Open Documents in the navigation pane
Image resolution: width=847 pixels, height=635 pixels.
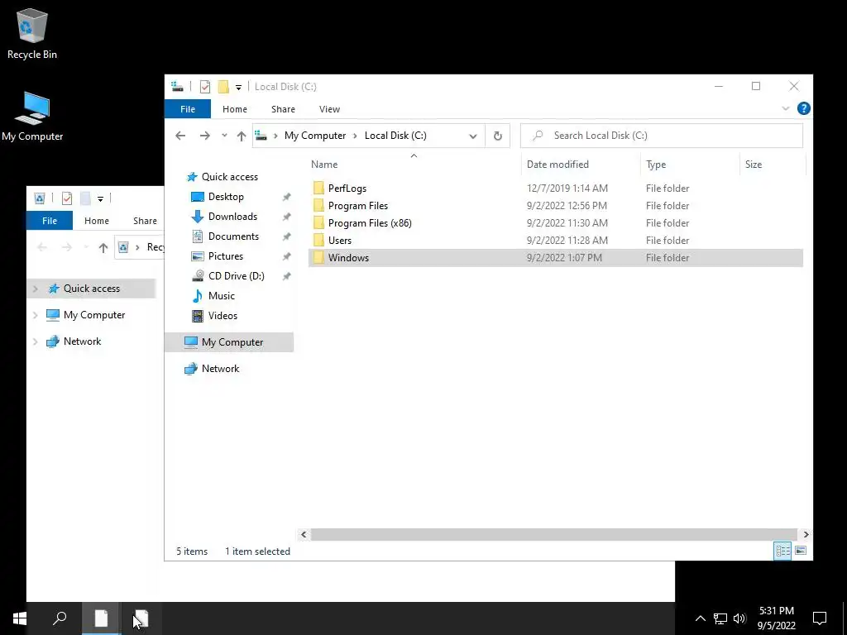233,236
